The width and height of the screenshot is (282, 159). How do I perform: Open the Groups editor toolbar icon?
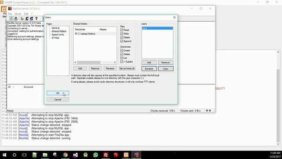tap(31, 19)
